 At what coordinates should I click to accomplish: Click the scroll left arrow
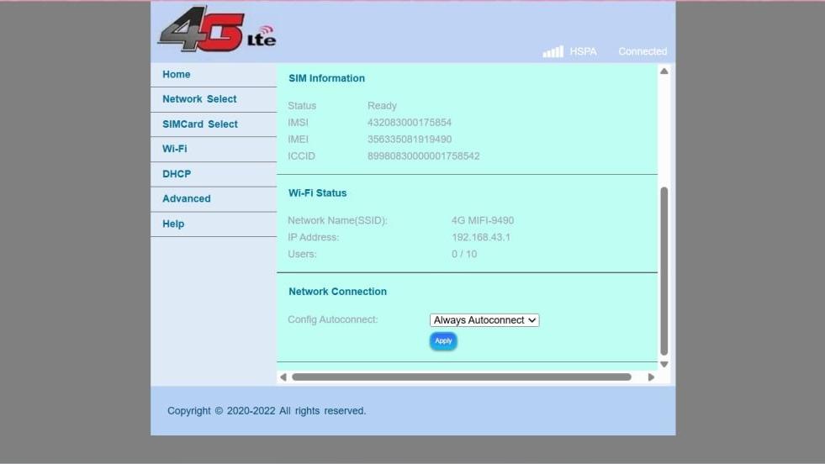283,377
